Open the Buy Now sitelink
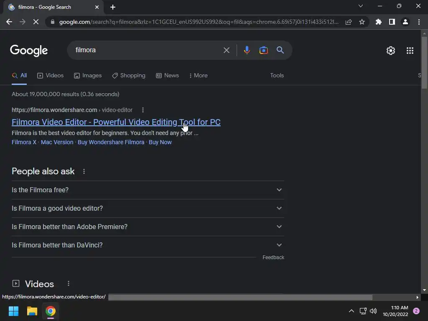The width and height of the screenshot is (428, 321). 160,142
